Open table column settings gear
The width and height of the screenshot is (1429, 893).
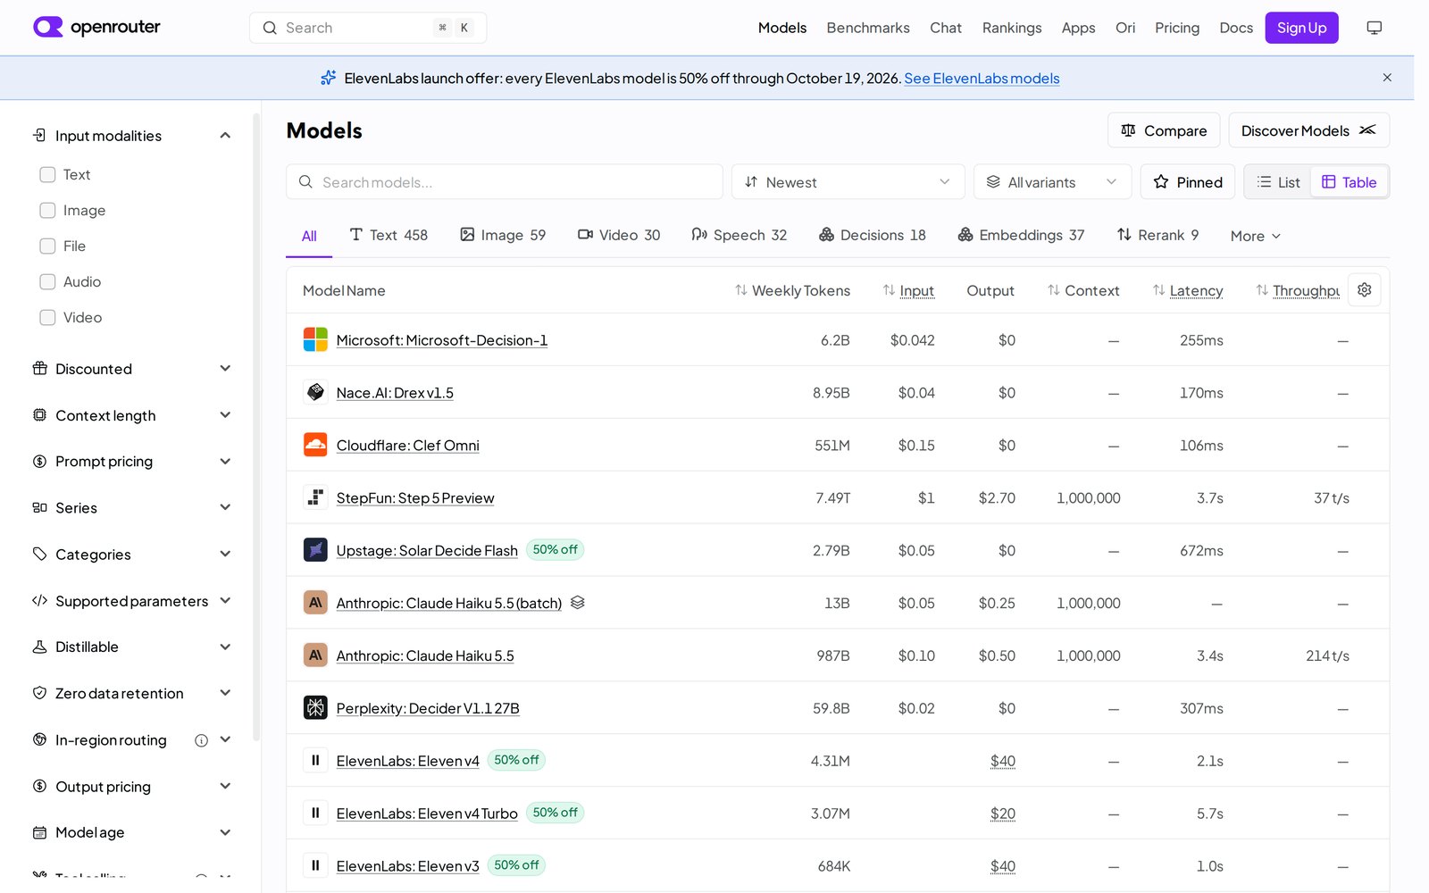pos(1364,290)
